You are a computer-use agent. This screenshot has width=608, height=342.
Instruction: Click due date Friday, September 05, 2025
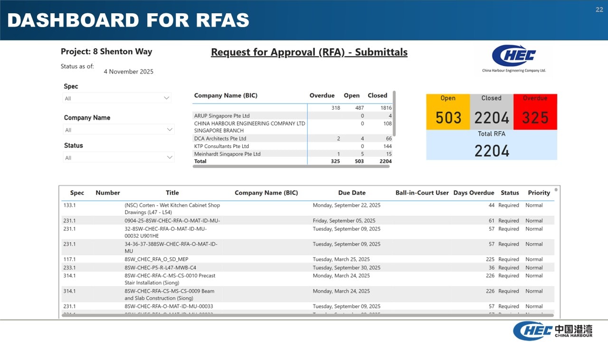point(344,221)
